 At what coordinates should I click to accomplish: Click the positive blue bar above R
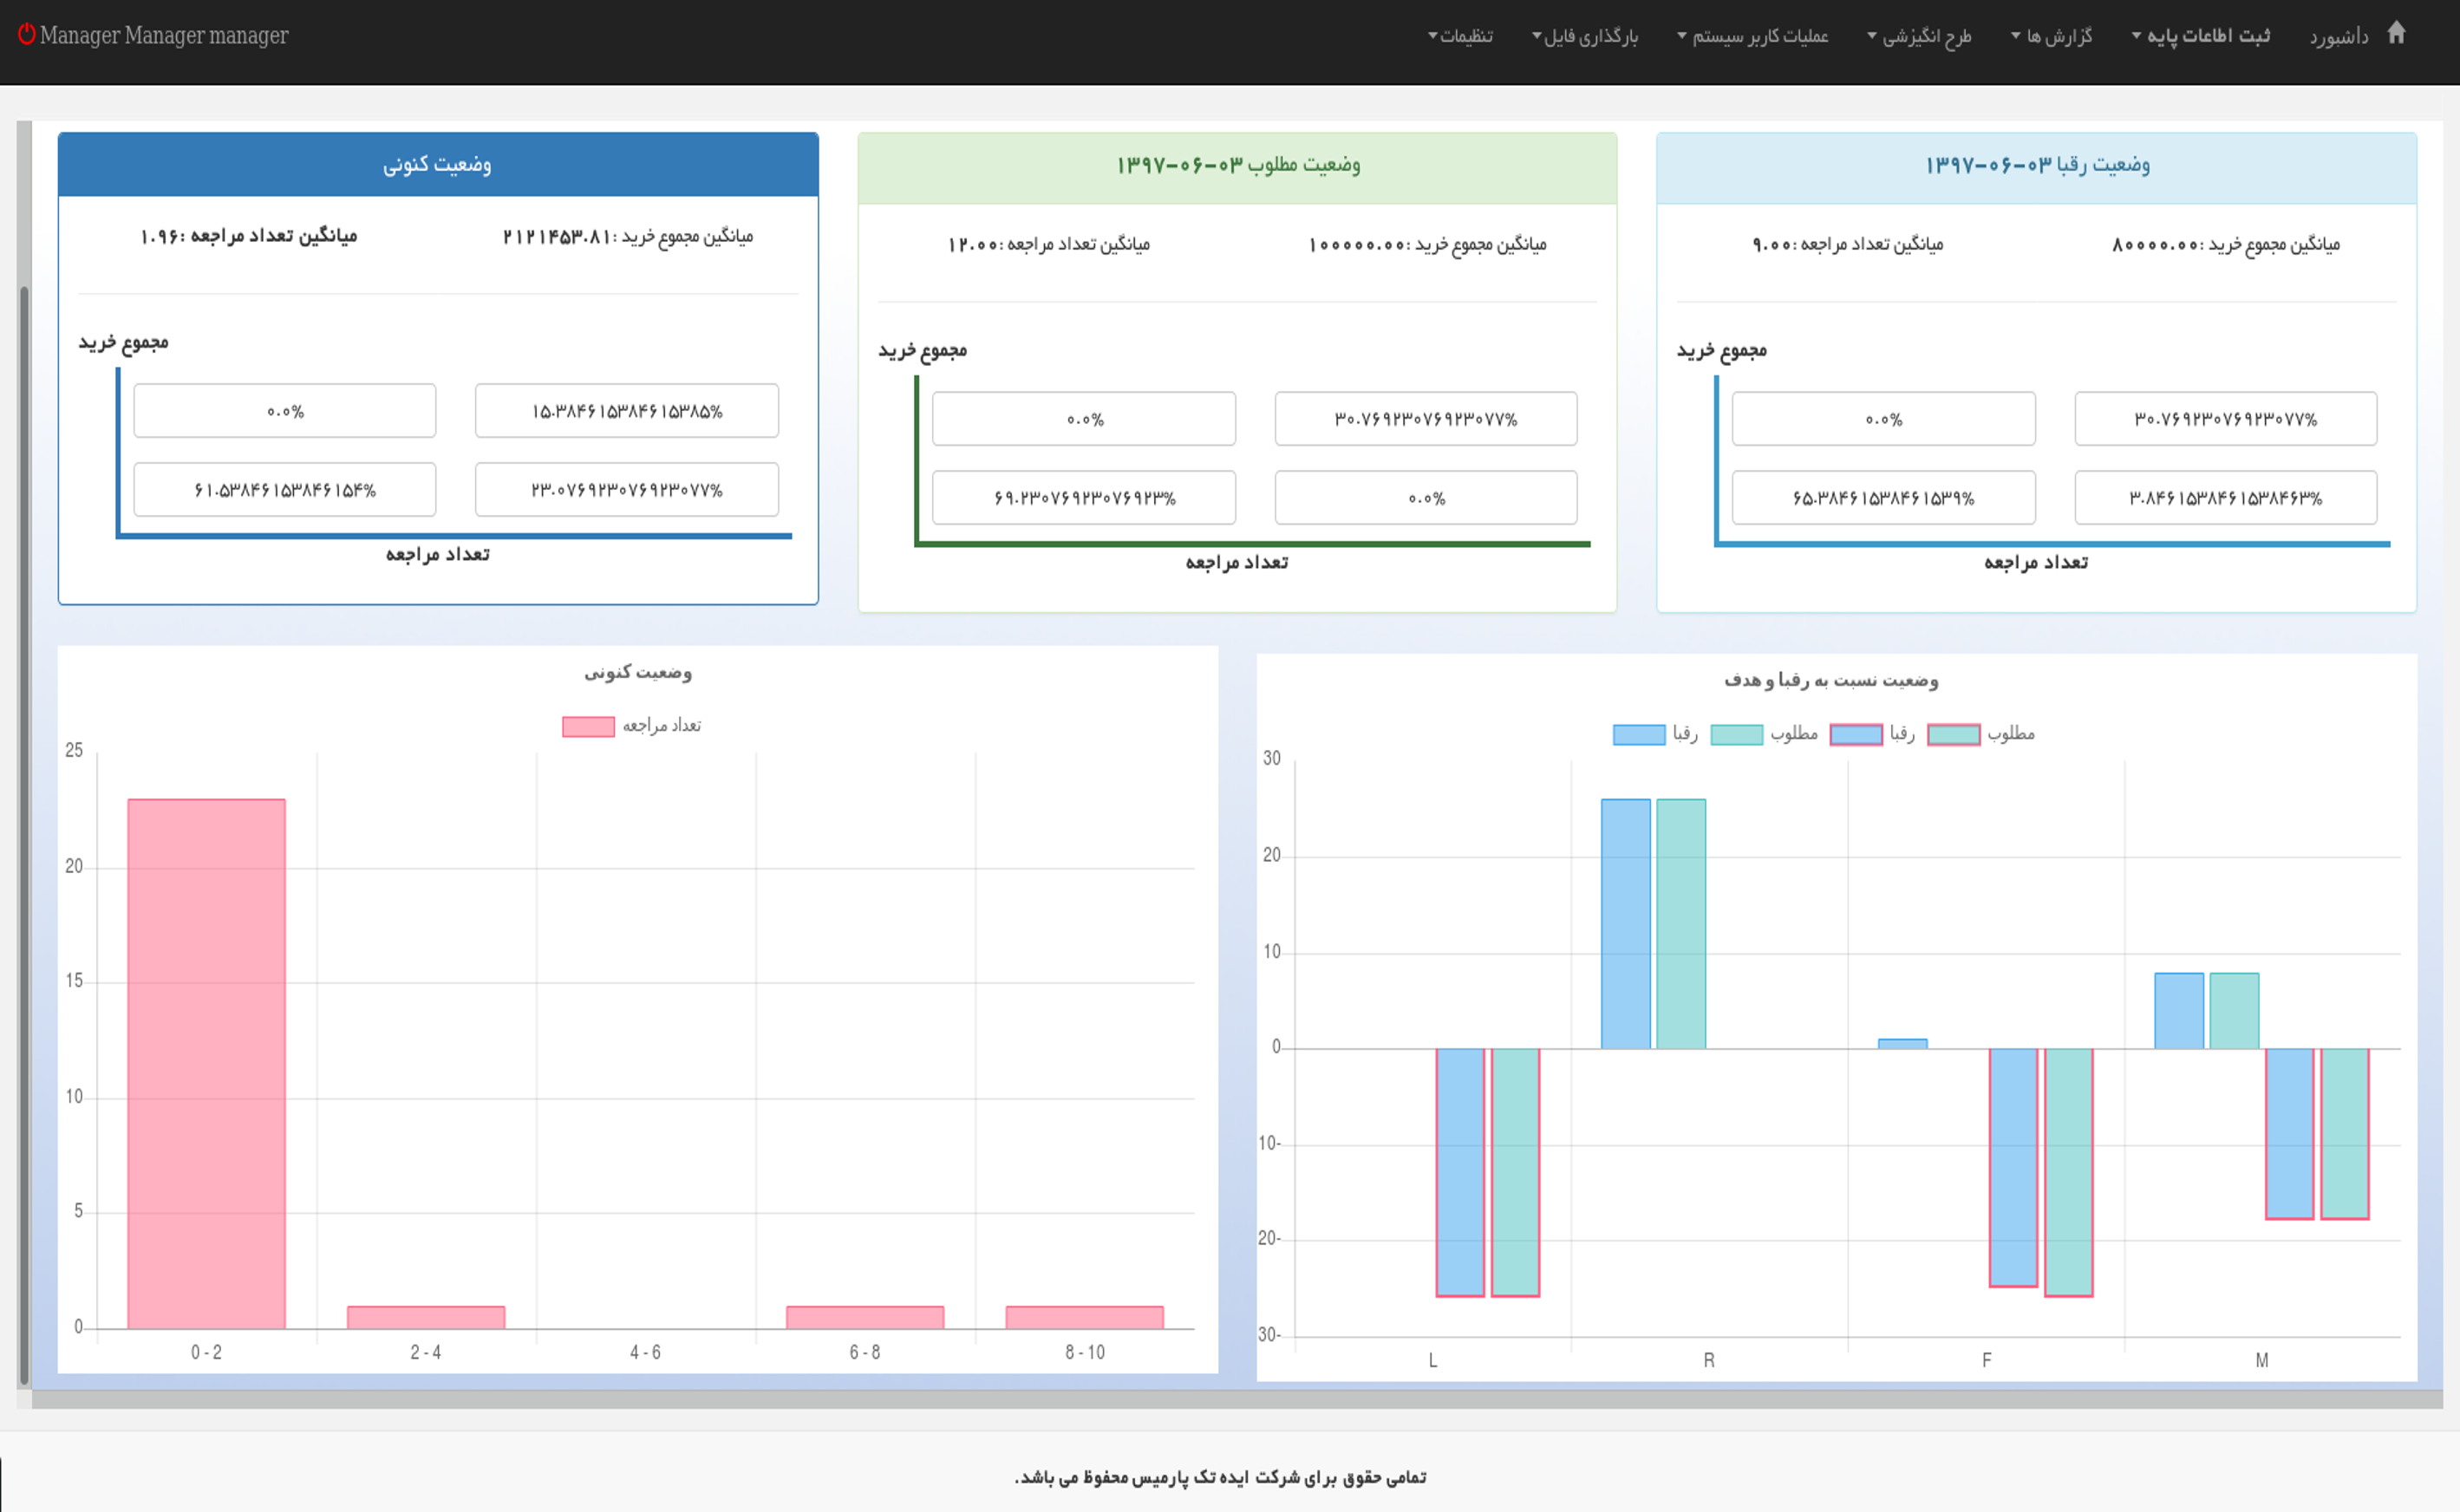[1626, 924]
